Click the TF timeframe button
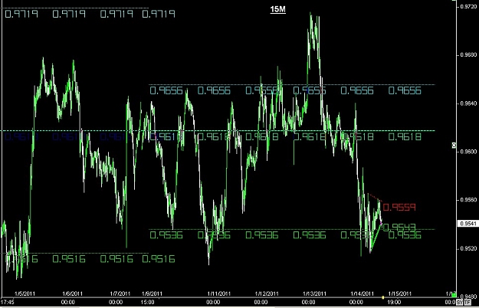The image size is (479, 308). [468, 303]
